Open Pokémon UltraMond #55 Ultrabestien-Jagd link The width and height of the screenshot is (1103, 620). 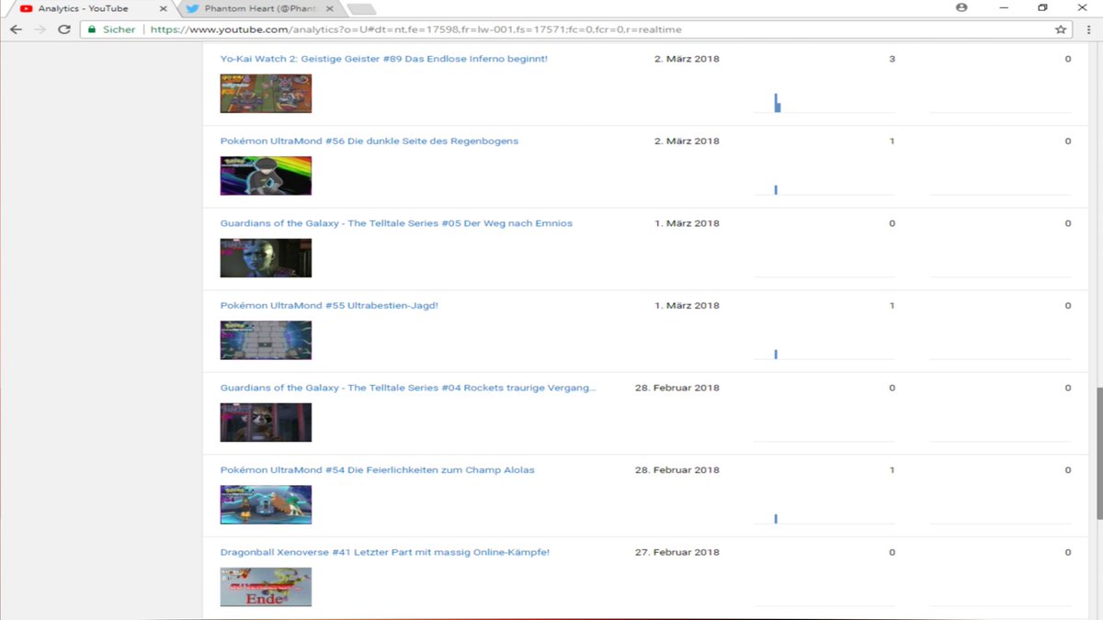pos(329,306)
